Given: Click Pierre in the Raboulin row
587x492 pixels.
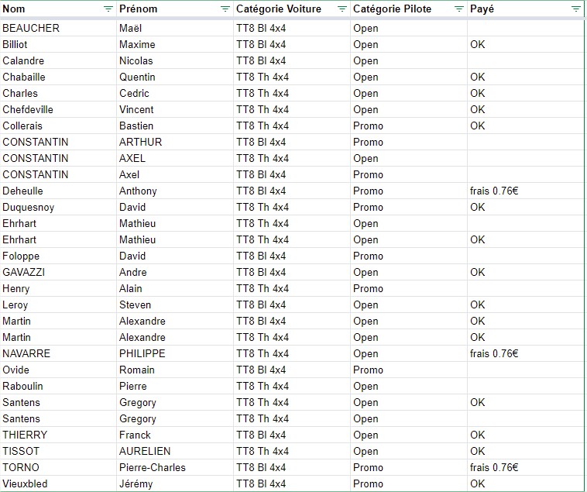Looking at the screenshot, I should (175, 387).
